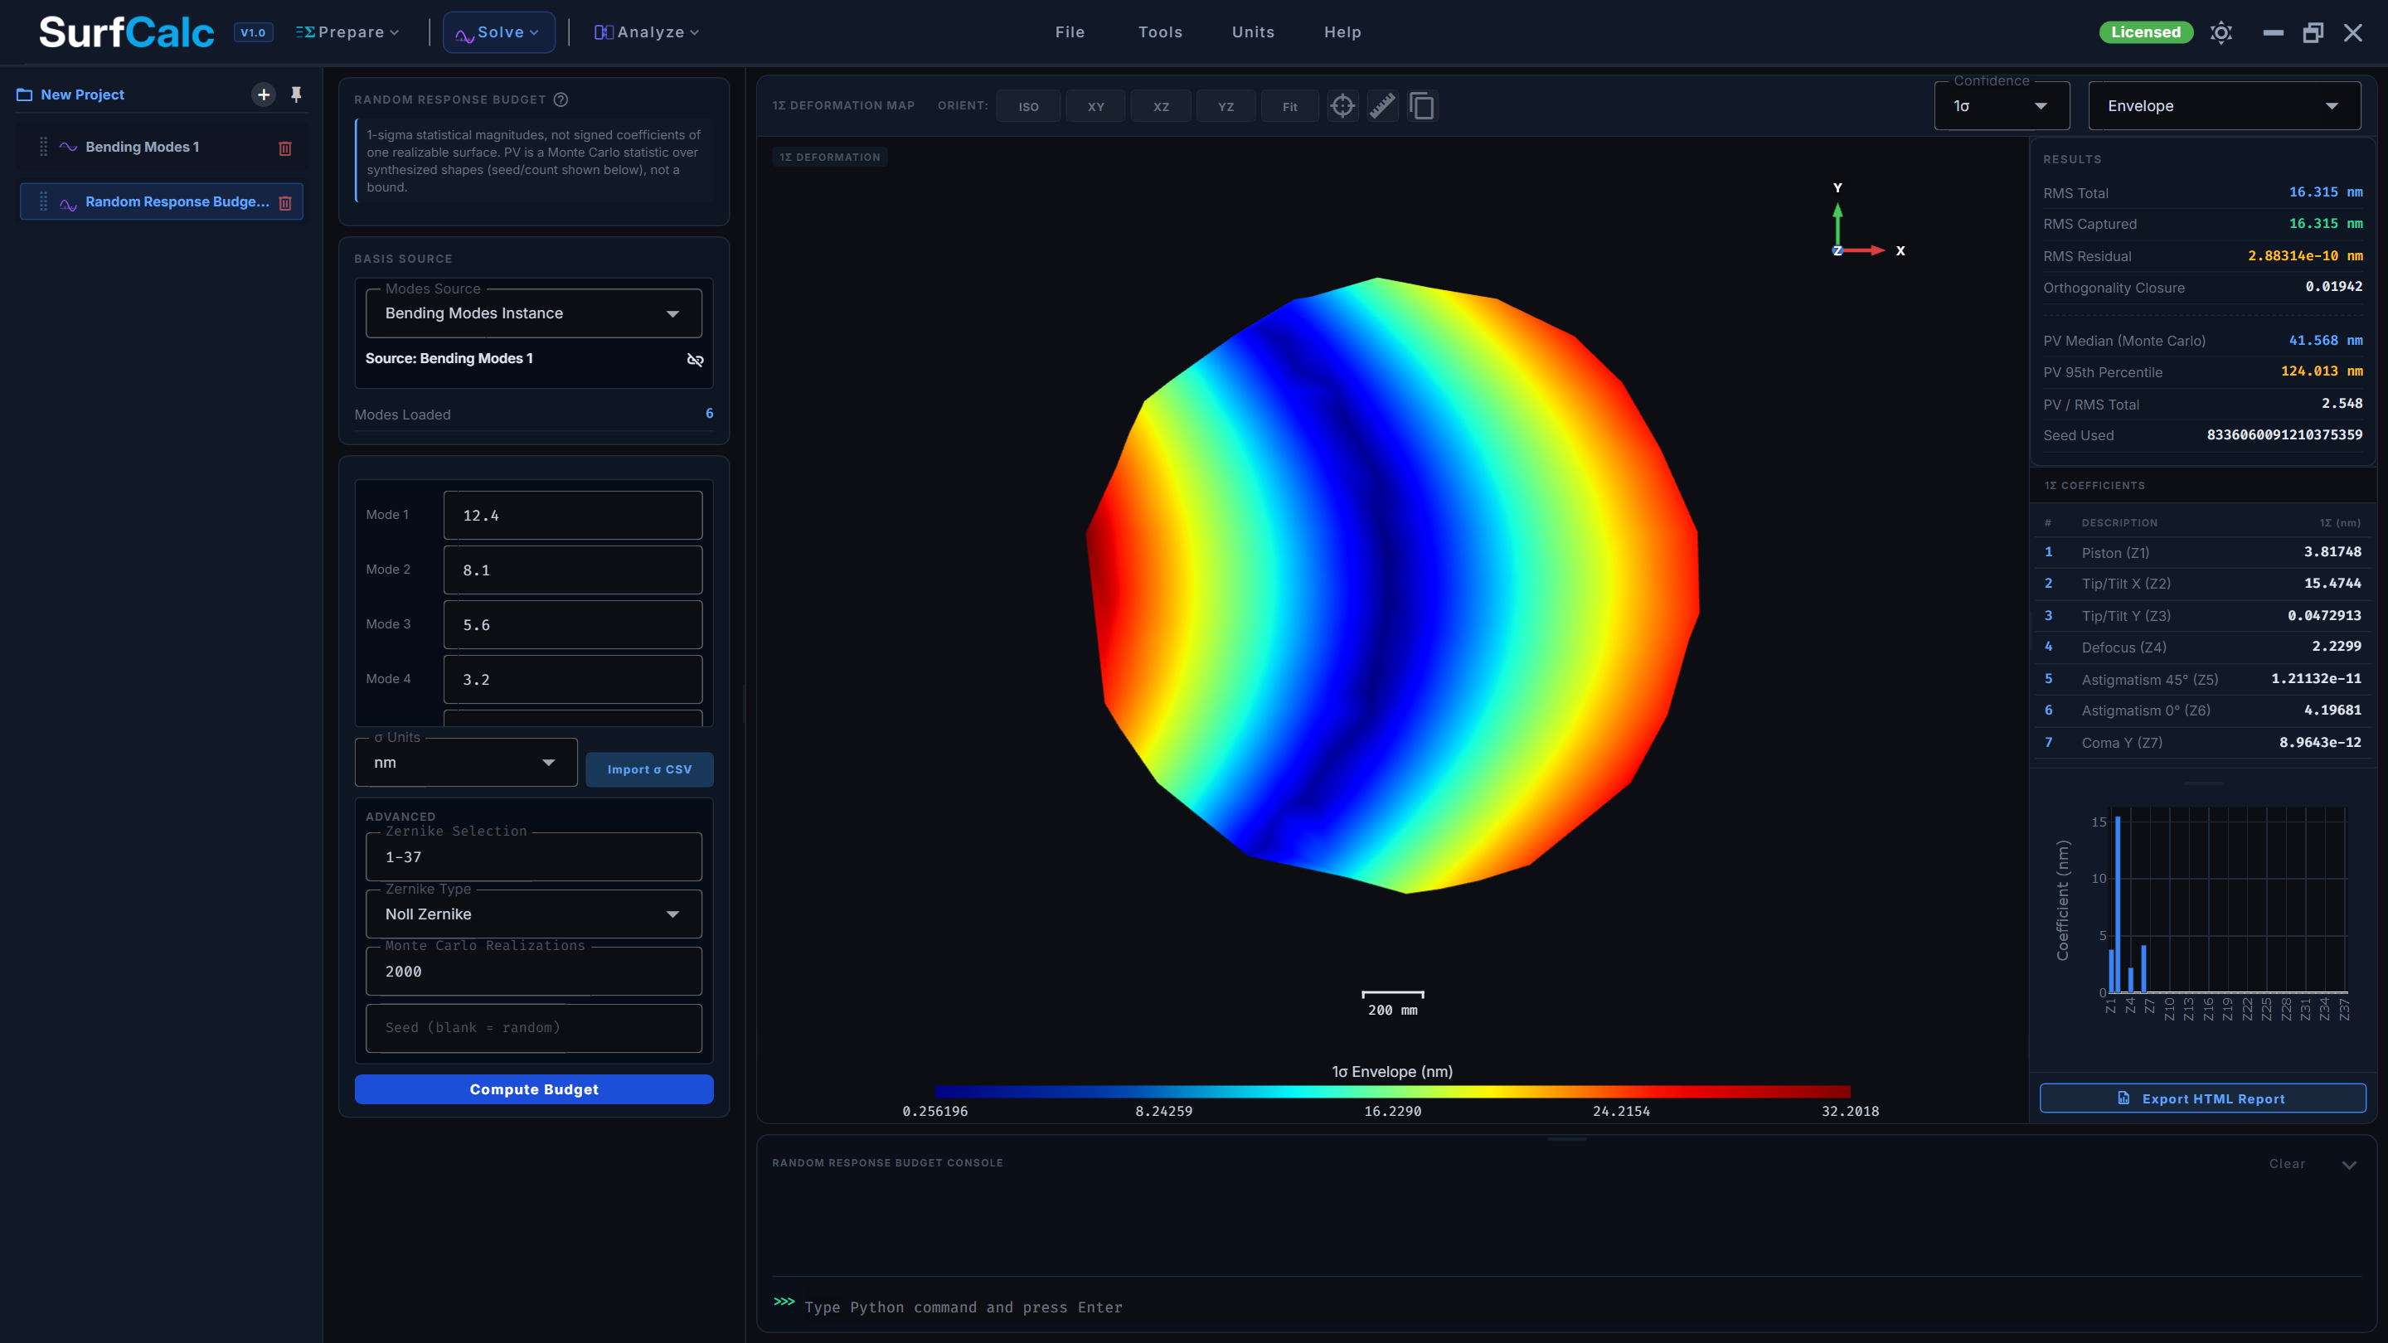Click the 1σ Envelope color scale bar
Screen dimensions: 2388x1343
click(x=1392, y=1091)
